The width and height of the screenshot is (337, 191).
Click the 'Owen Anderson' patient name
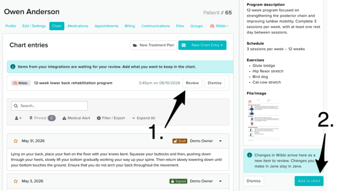coord(32,12)
